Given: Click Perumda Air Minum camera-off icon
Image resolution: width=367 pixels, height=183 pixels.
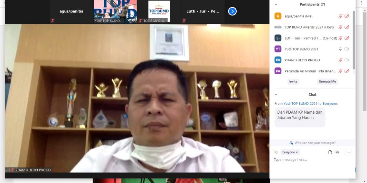Looking at the screenshot, I should point(347,71).
